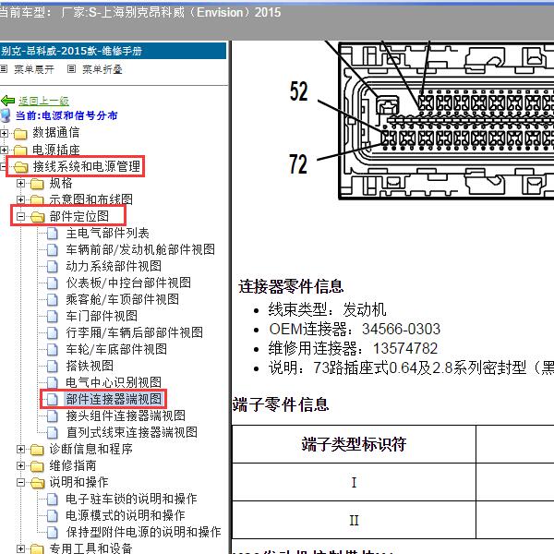Open 乘客舱/车顶部件视图 page
554x554 pixels.
123,299
